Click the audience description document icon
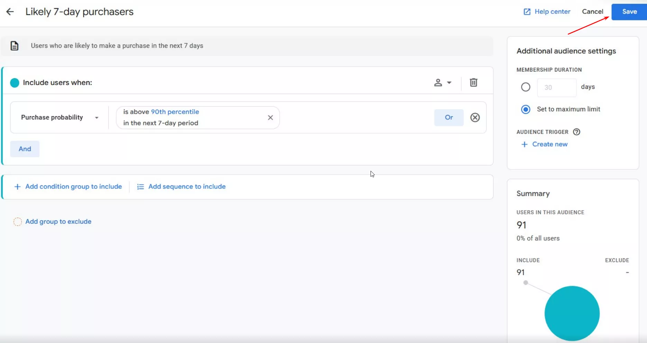 [x=15, y=46]
